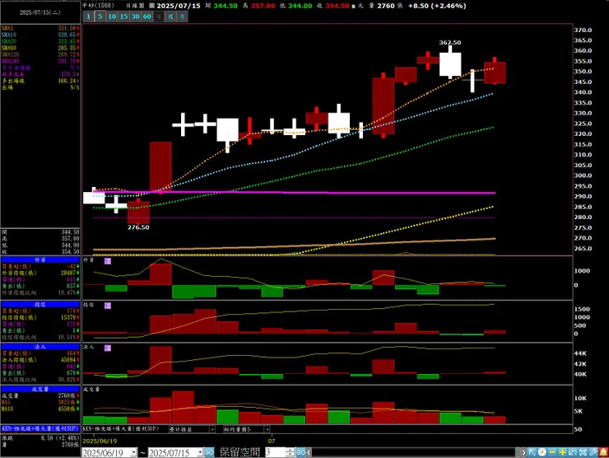Open the wrench settings icon
The height and width of the screenshot is (458, 609).
click(x=593, y=452)
